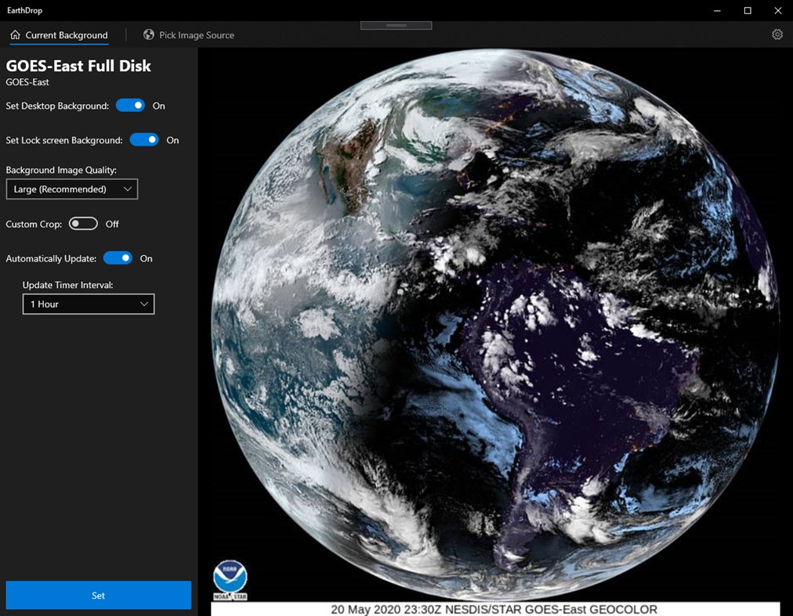The image size is (793, 616).
Task: Click the NOAA STAR logo on the satellite image
Action: (230, 579)
